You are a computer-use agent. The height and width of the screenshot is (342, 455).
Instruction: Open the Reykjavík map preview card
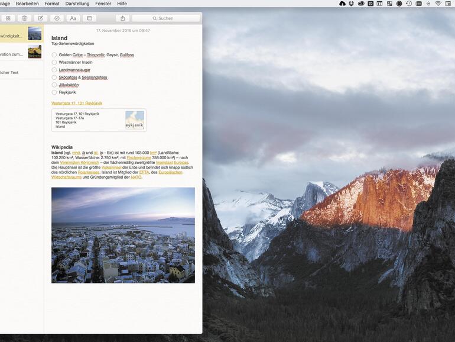point(99,120)
